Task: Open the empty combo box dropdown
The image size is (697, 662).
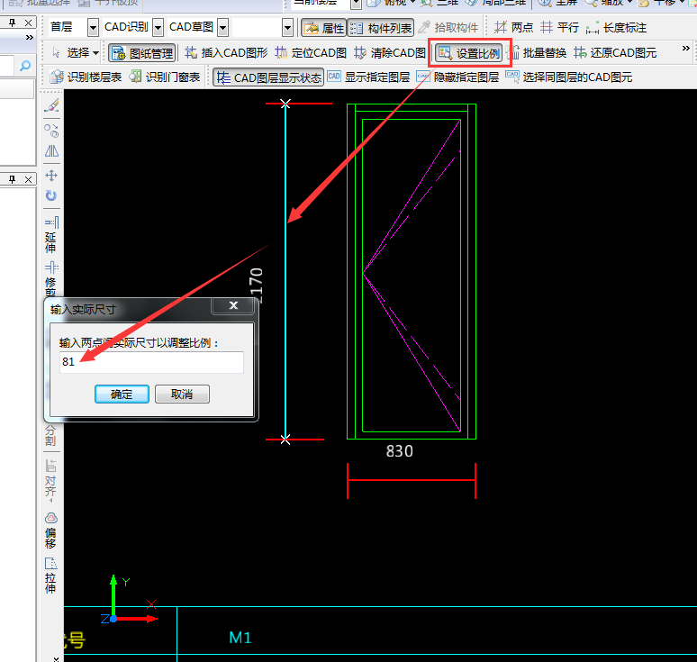Action: pos(287,28)
